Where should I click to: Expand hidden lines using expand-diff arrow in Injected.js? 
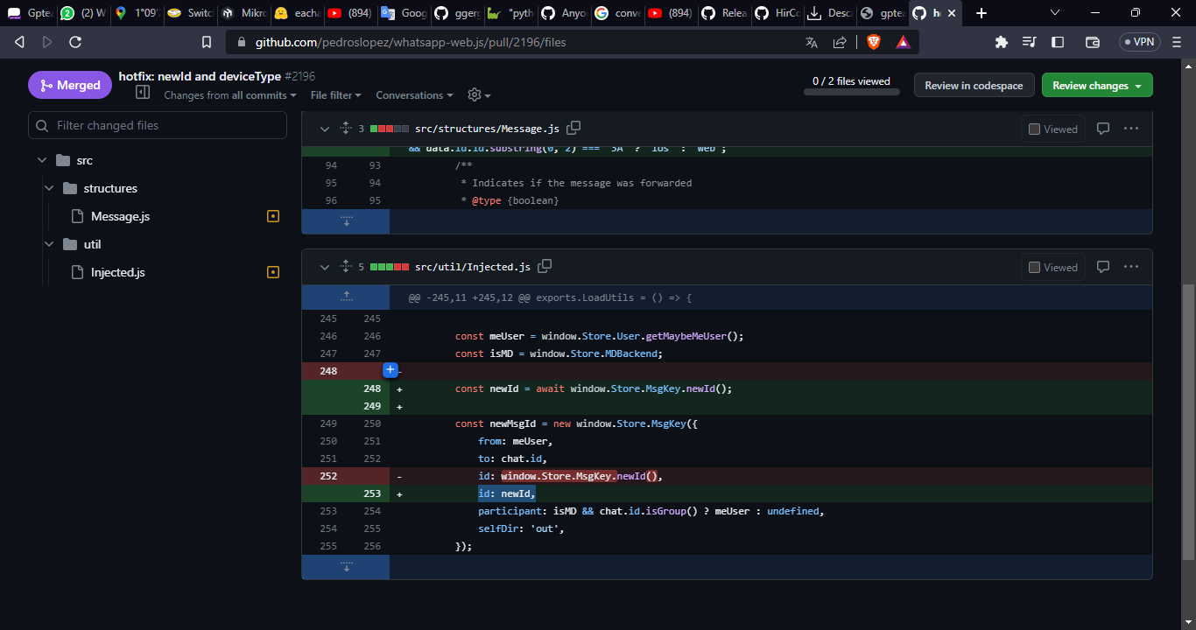[x=345, y=297]
